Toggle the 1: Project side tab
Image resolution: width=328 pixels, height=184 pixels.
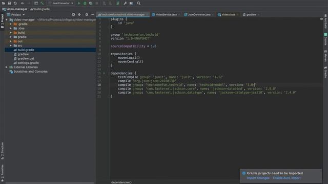coord(2,21)
